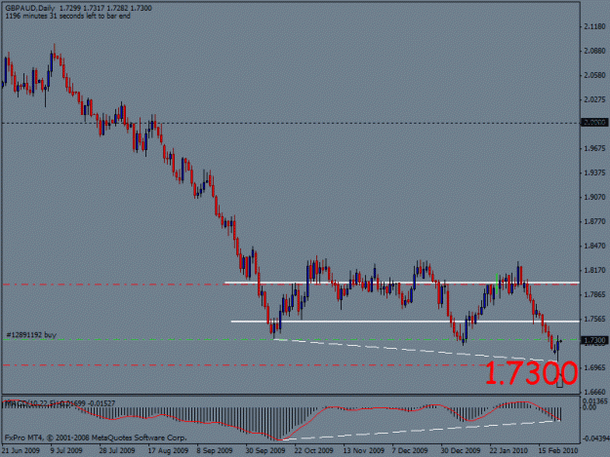
Task: Select the upper white horizontal resistance line
Action: click(x=402, y=283)
